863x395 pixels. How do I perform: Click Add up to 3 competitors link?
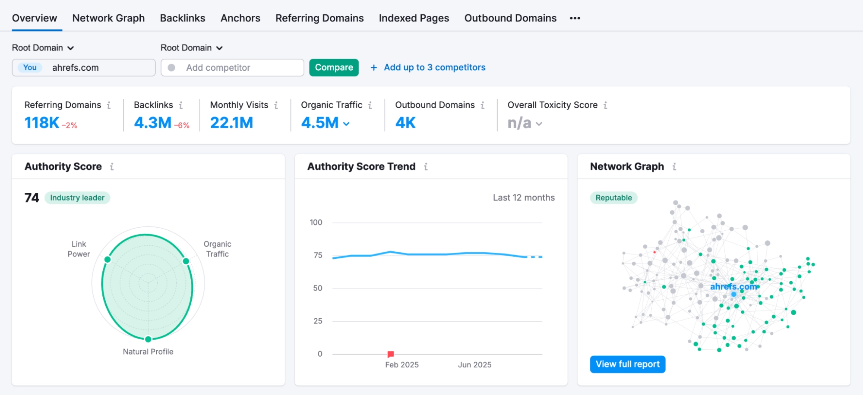pyautogui.click(x=434, y=67)
